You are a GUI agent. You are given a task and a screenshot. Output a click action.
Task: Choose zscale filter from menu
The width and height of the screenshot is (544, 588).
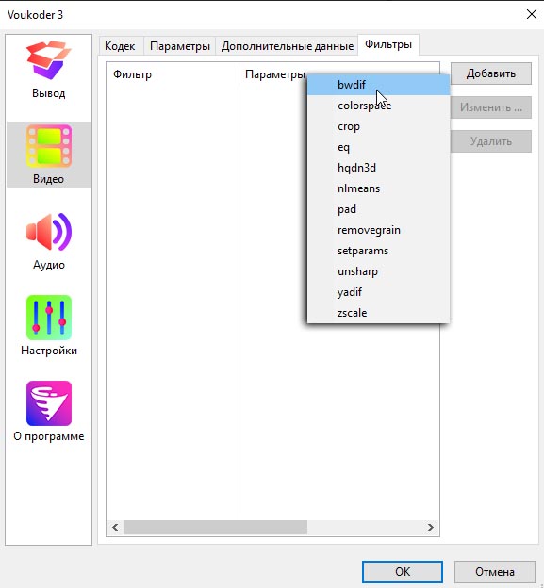pyautogui.click(x=378, y=313)
